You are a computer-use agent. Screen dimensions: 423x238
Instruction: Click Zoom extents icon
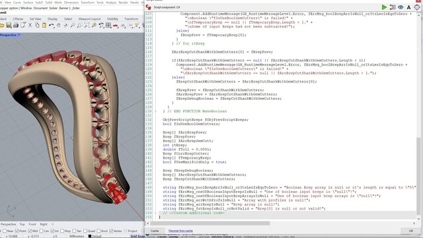coord(87,25)
